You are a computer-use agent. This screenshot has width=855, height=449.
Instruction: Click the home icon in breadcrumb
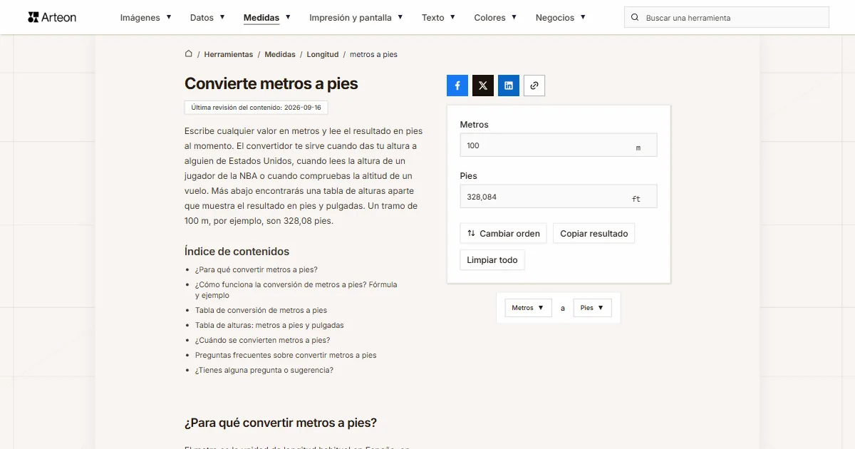189,54
